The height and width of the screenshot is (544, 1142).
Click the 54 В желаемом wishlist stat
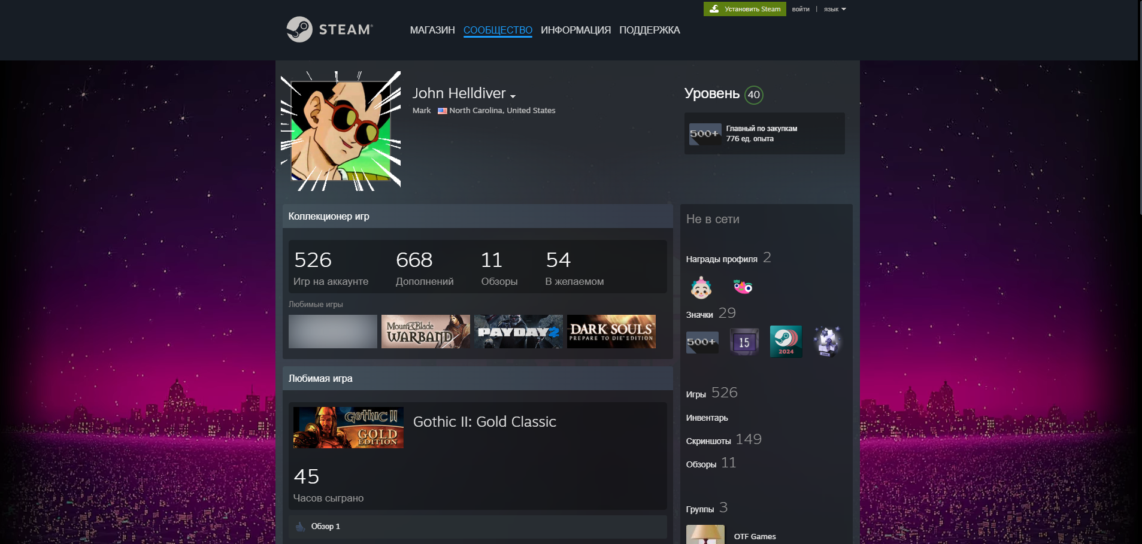pyautogui.click(x=574, y=268)
